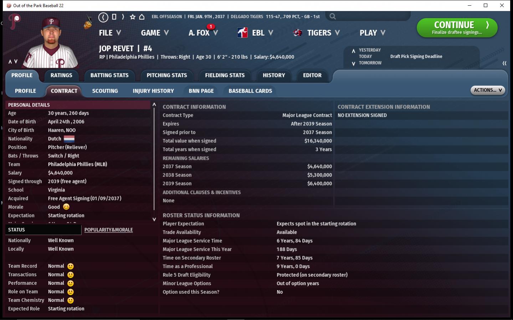
Task: Open the FILE dropdown menu
Action: coord(110,33)
